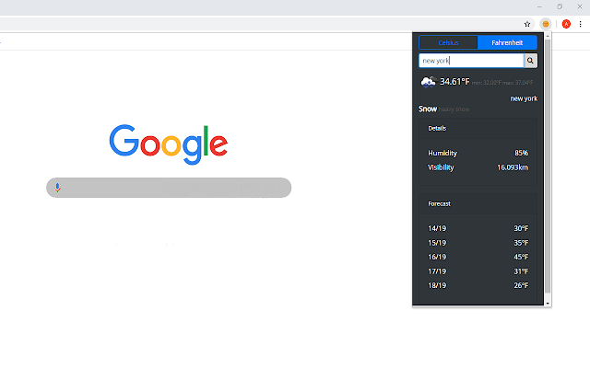Minimize the Chrome window
The image size is (590, 368).
(x=539, y=6)
